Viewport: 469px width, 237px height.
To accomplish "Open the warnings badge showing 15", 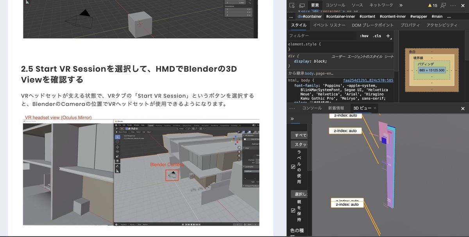I will tap(433, 5).
